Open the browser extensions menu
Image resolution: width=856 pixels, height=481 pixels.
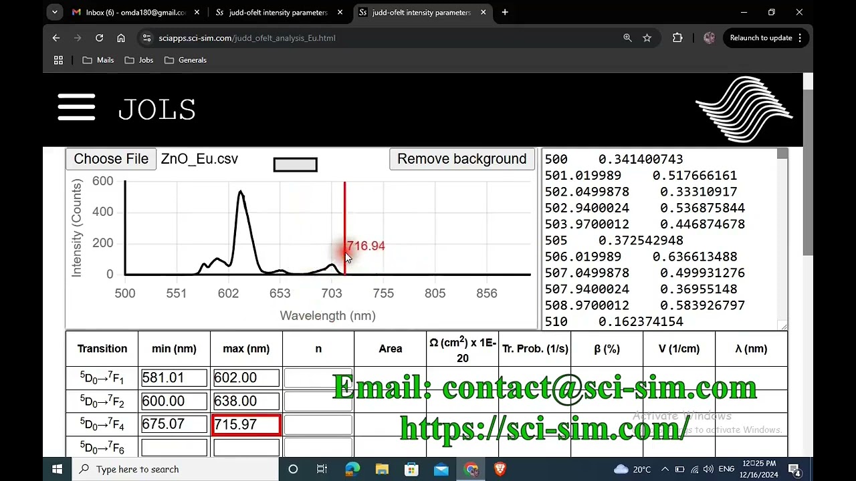coord(677,38)
